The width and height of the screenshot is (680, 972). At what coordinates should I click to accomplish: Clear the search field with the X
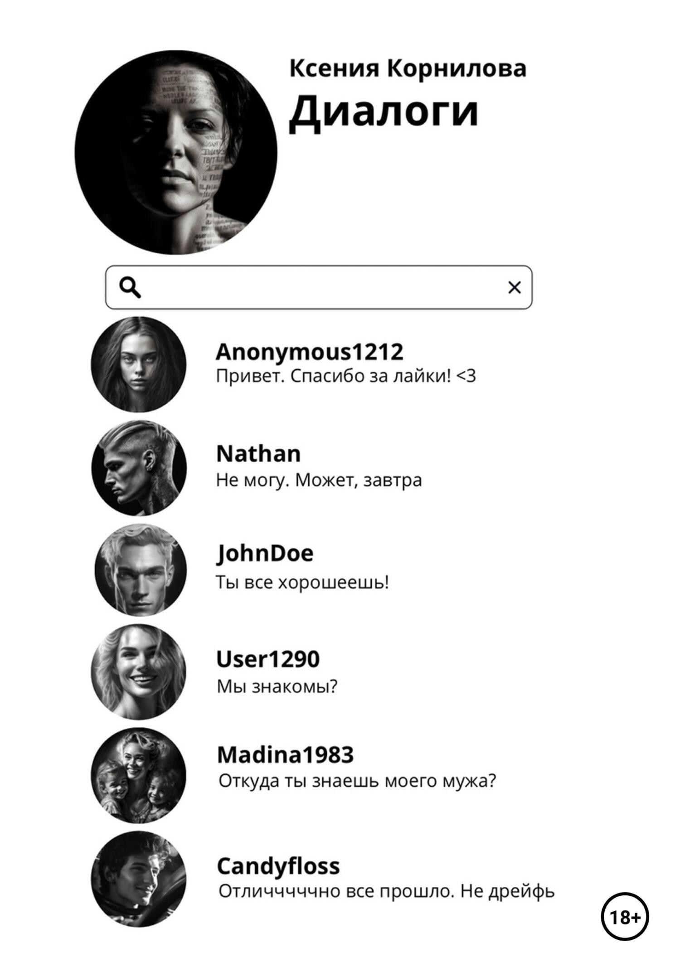(x=514, y=287)
